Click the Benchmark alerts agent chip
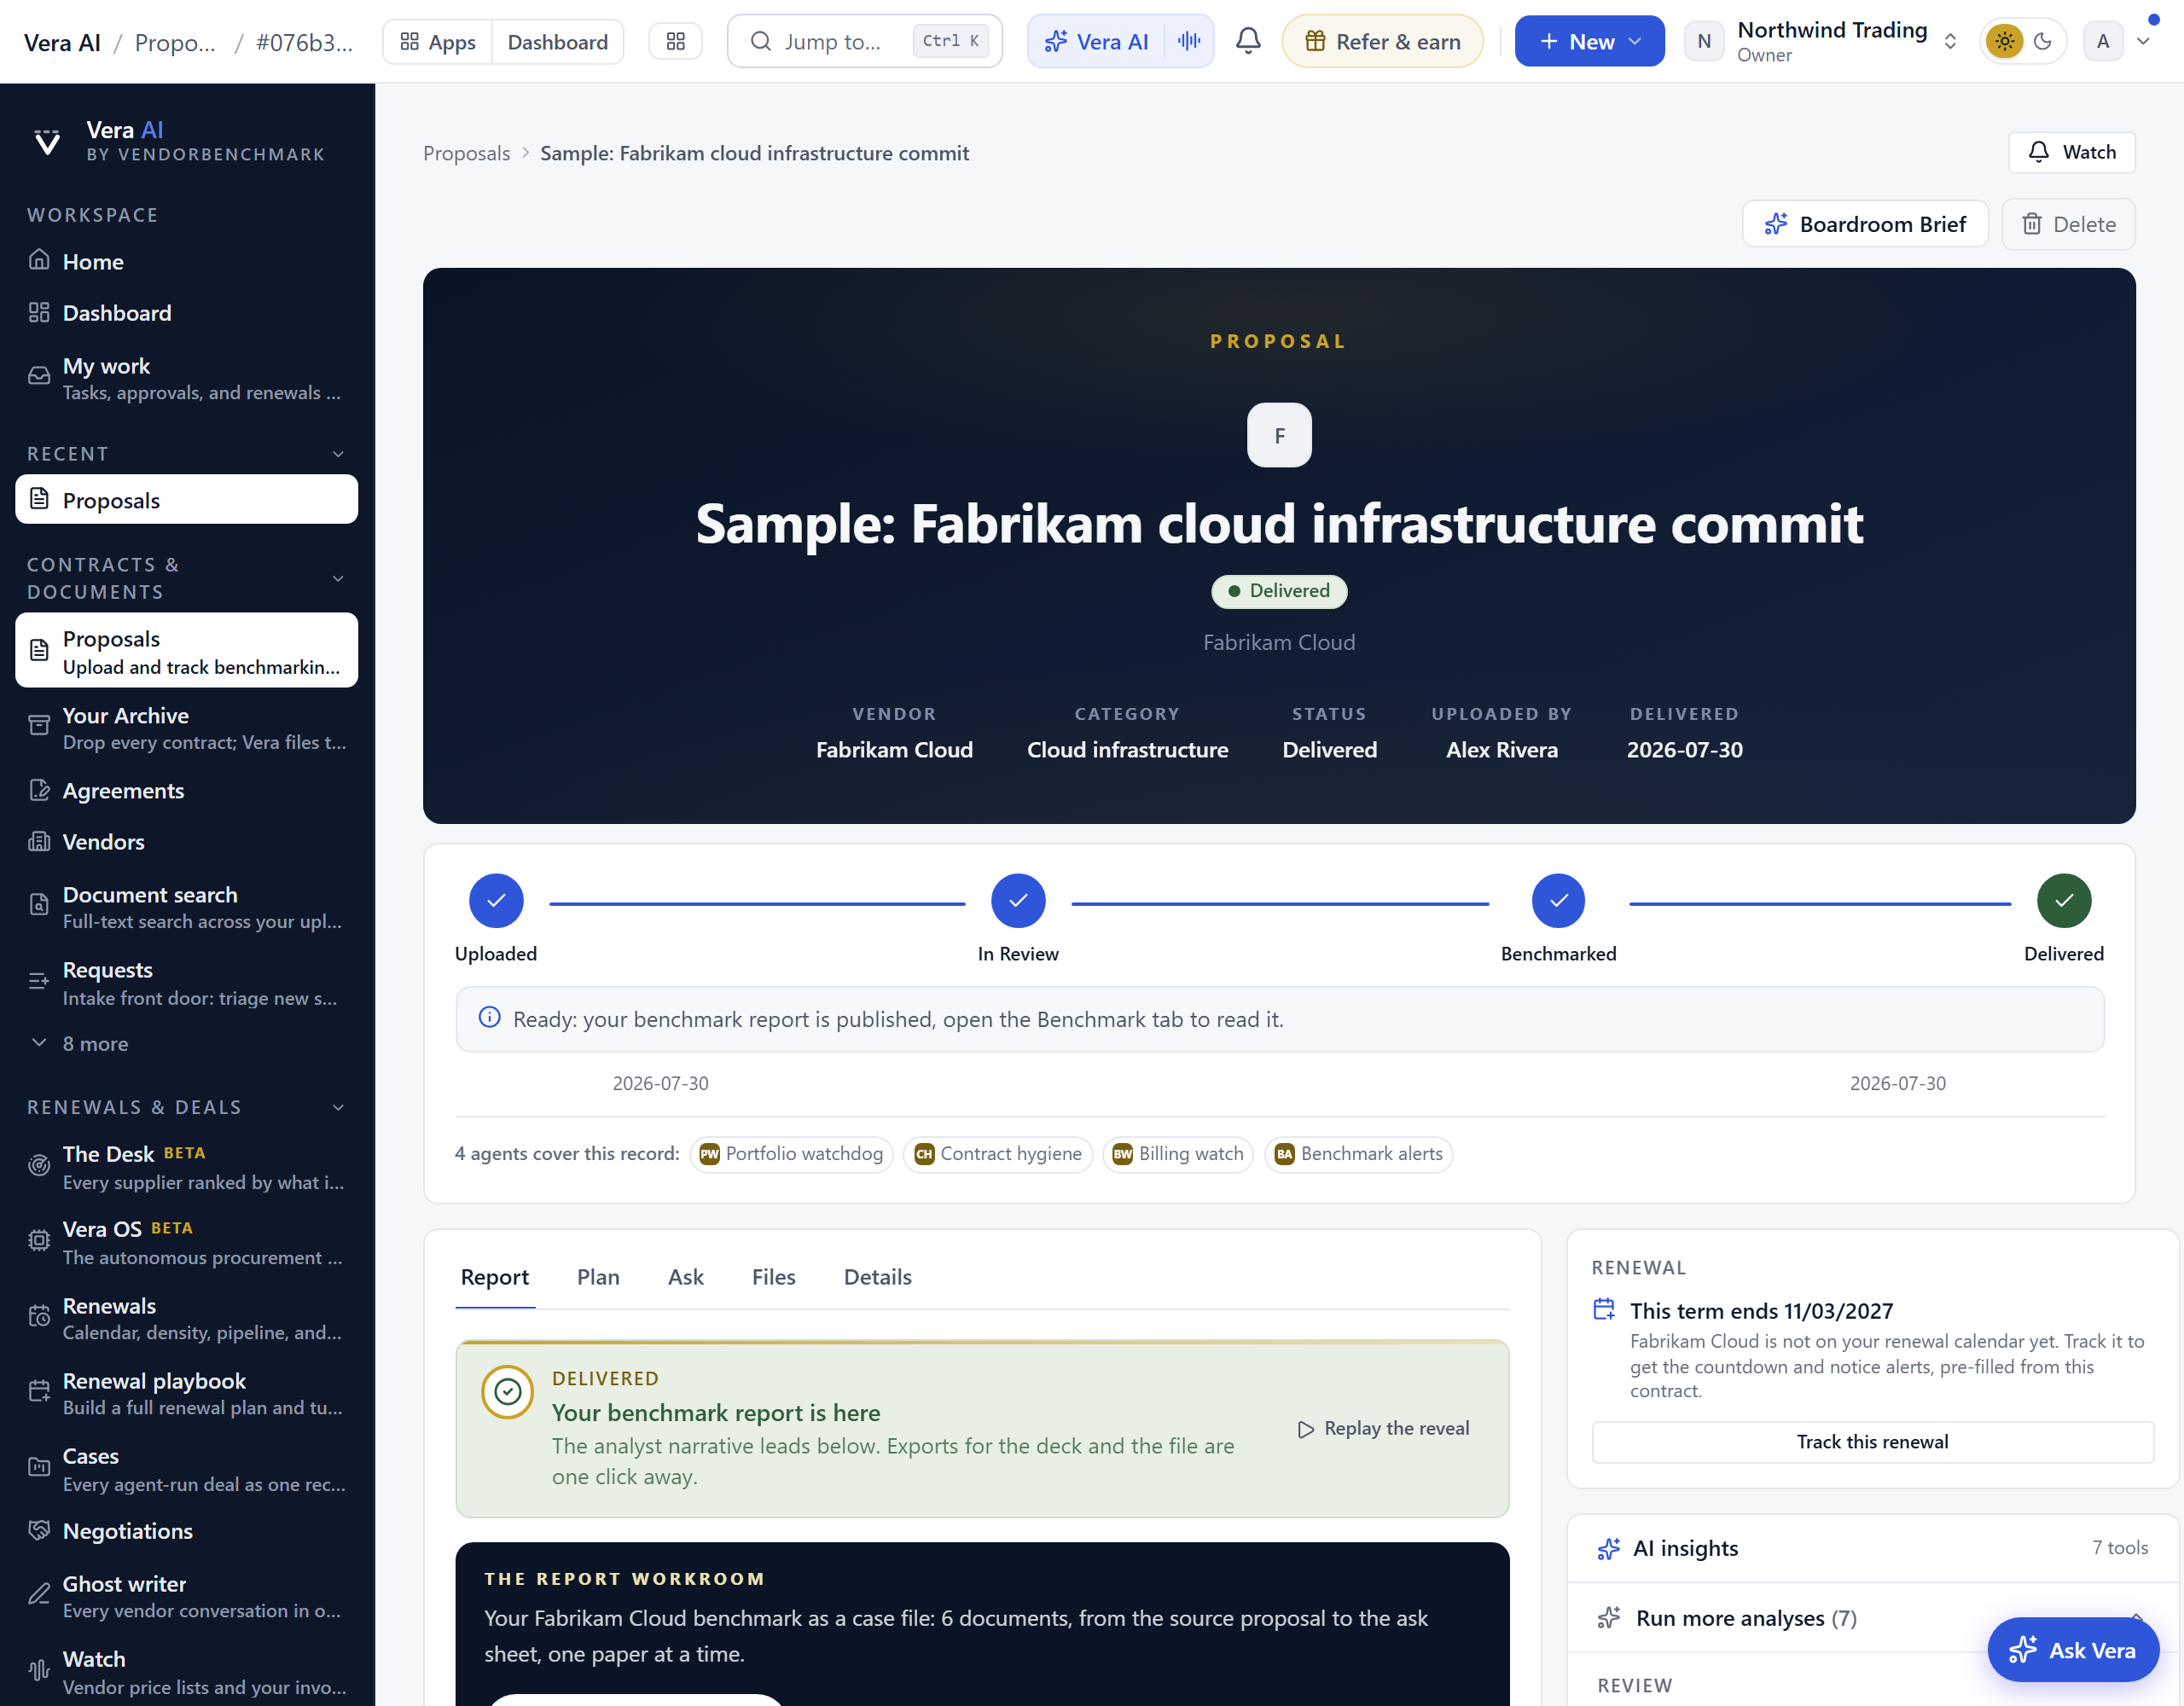Screen dimensions: 2184x1706 click(x=1358, y=1154)
